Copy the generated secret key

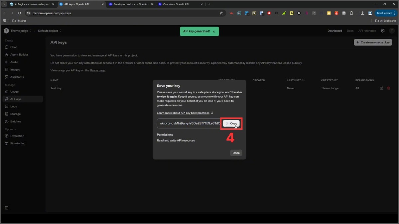[231, 123]
